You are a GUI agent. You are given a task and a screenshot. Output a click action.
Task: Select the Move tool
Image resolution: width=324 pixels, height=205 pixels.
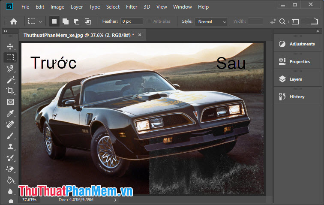click(x=10, y=46)
